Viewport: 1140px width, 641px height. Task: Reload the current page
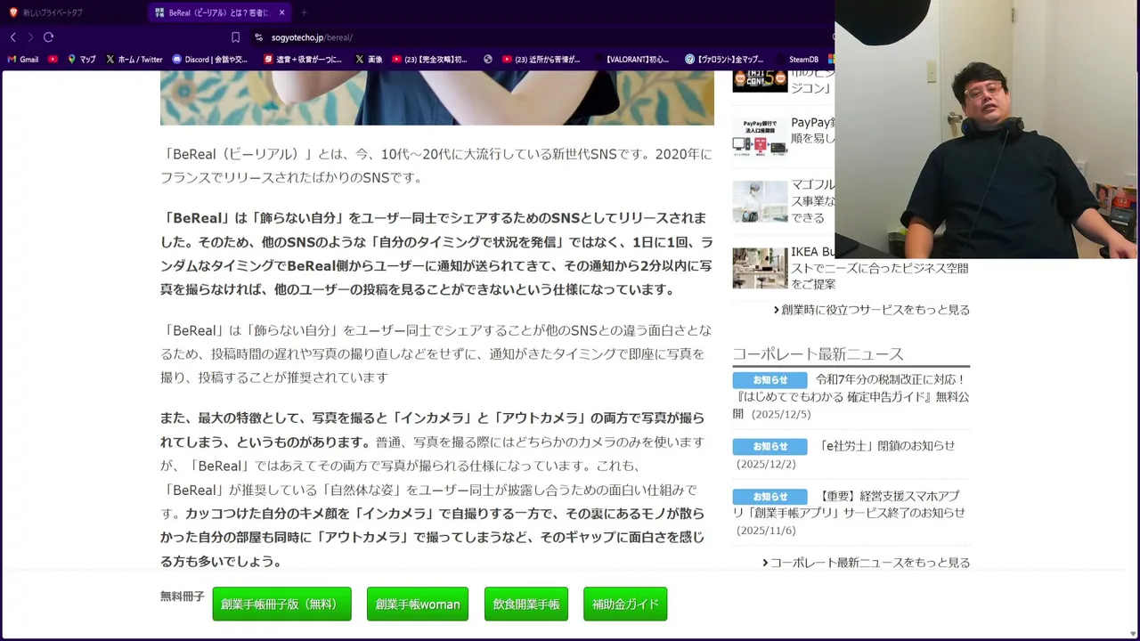pos(48,37)
